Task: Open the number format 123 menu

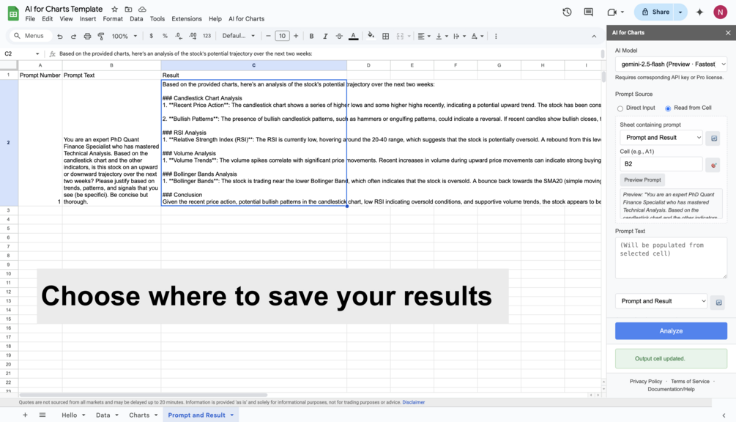Action: 207,36
